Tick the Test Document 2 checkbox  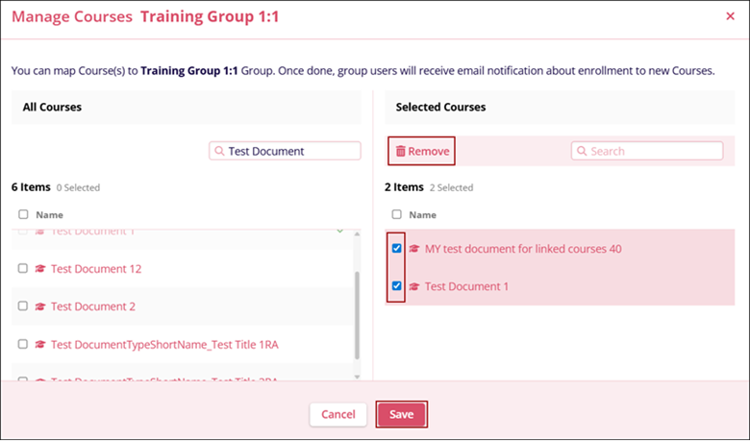(23, 306)
